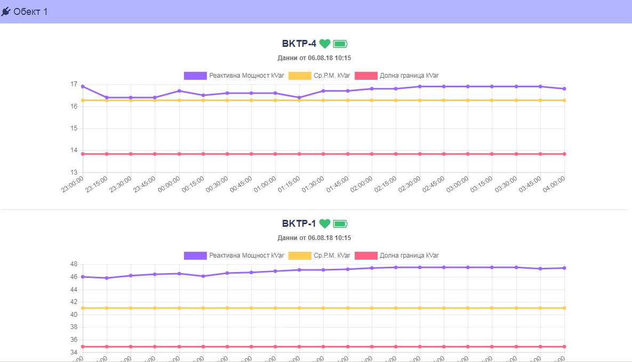The width and height of the screenshot is (632, 362).
Task: Click the 17 y-axis label on ВКТР-4 chart
Action: [x=74, y=84]
